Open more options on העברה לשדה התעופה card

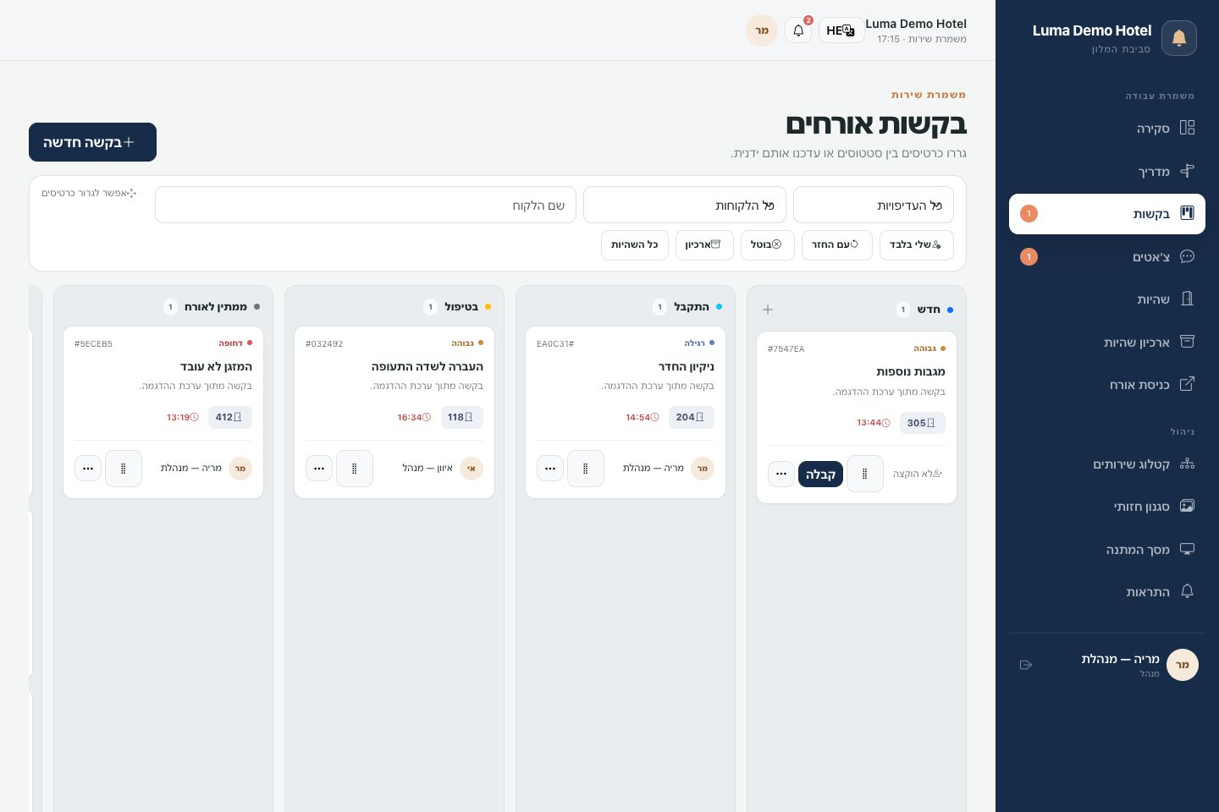pos(319,469)
